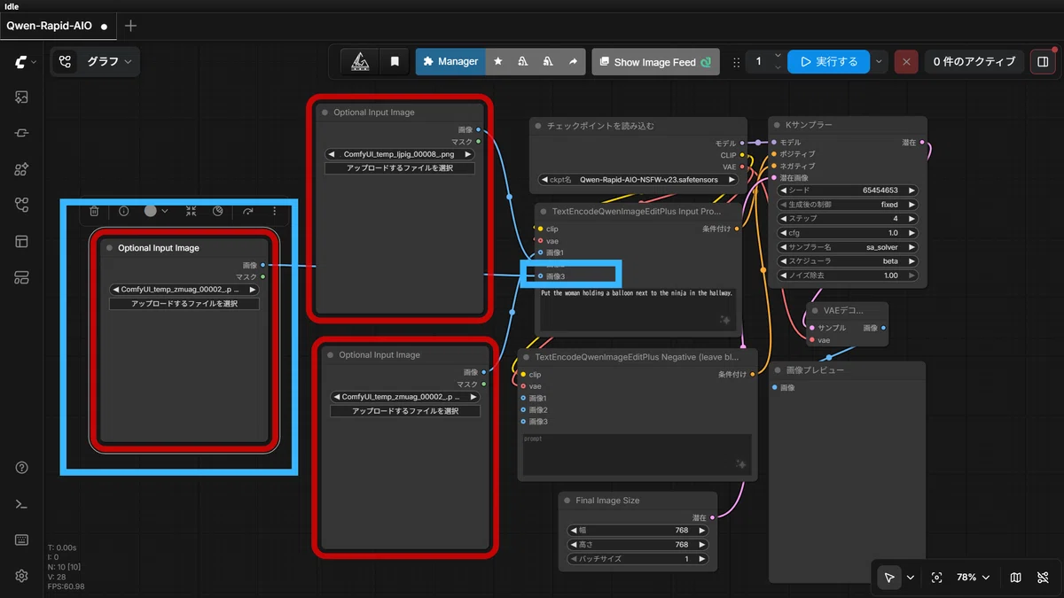
Task: Click the 幅 768 width field
Action: click(637, 531)
